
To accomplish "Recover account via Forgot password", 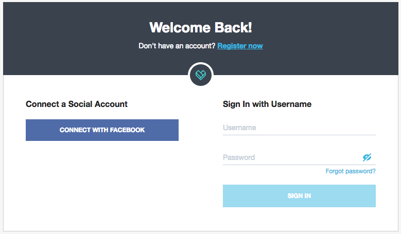I will point(350,171).
